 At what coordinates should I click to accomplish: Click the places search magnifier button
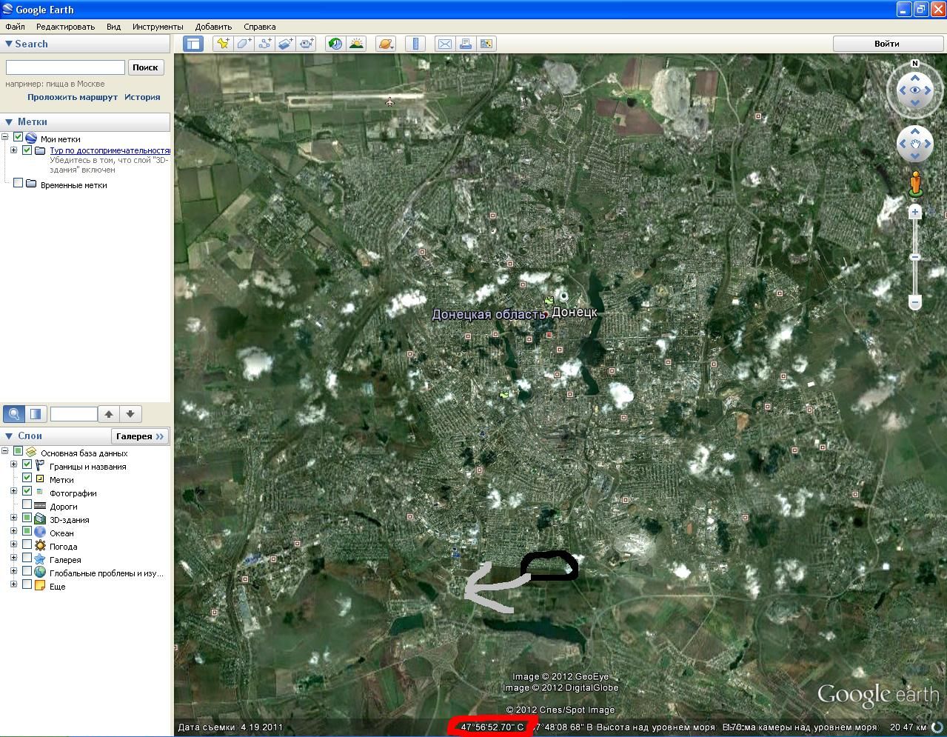(x=14, y=414)
